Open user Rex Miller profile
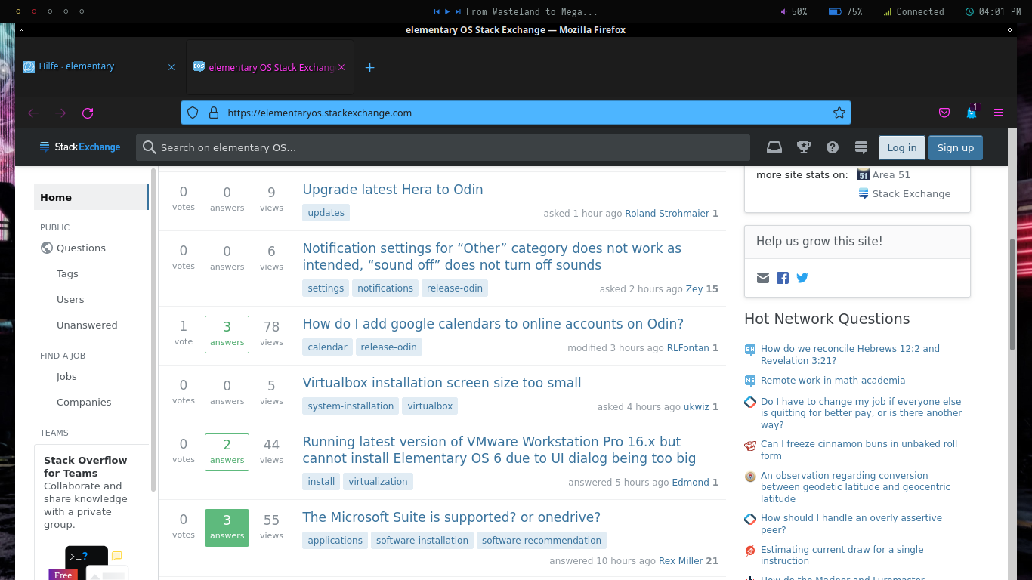1032x580 pixels. (x=681, y=561)
